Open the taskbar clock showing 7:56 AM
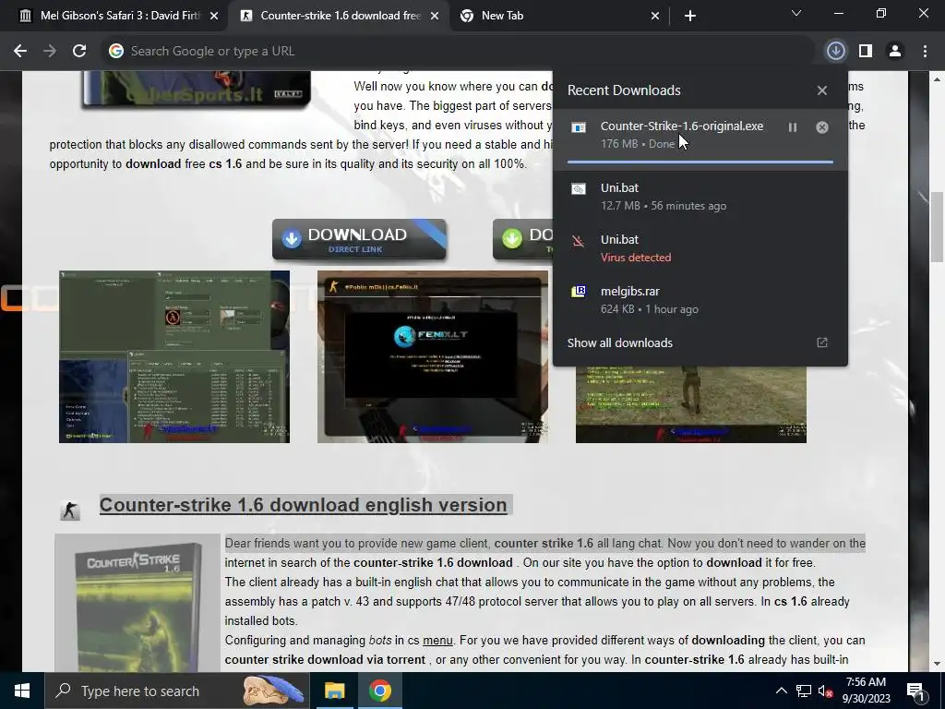Screen dimensions: 945x709 click(x=866, y=691)
